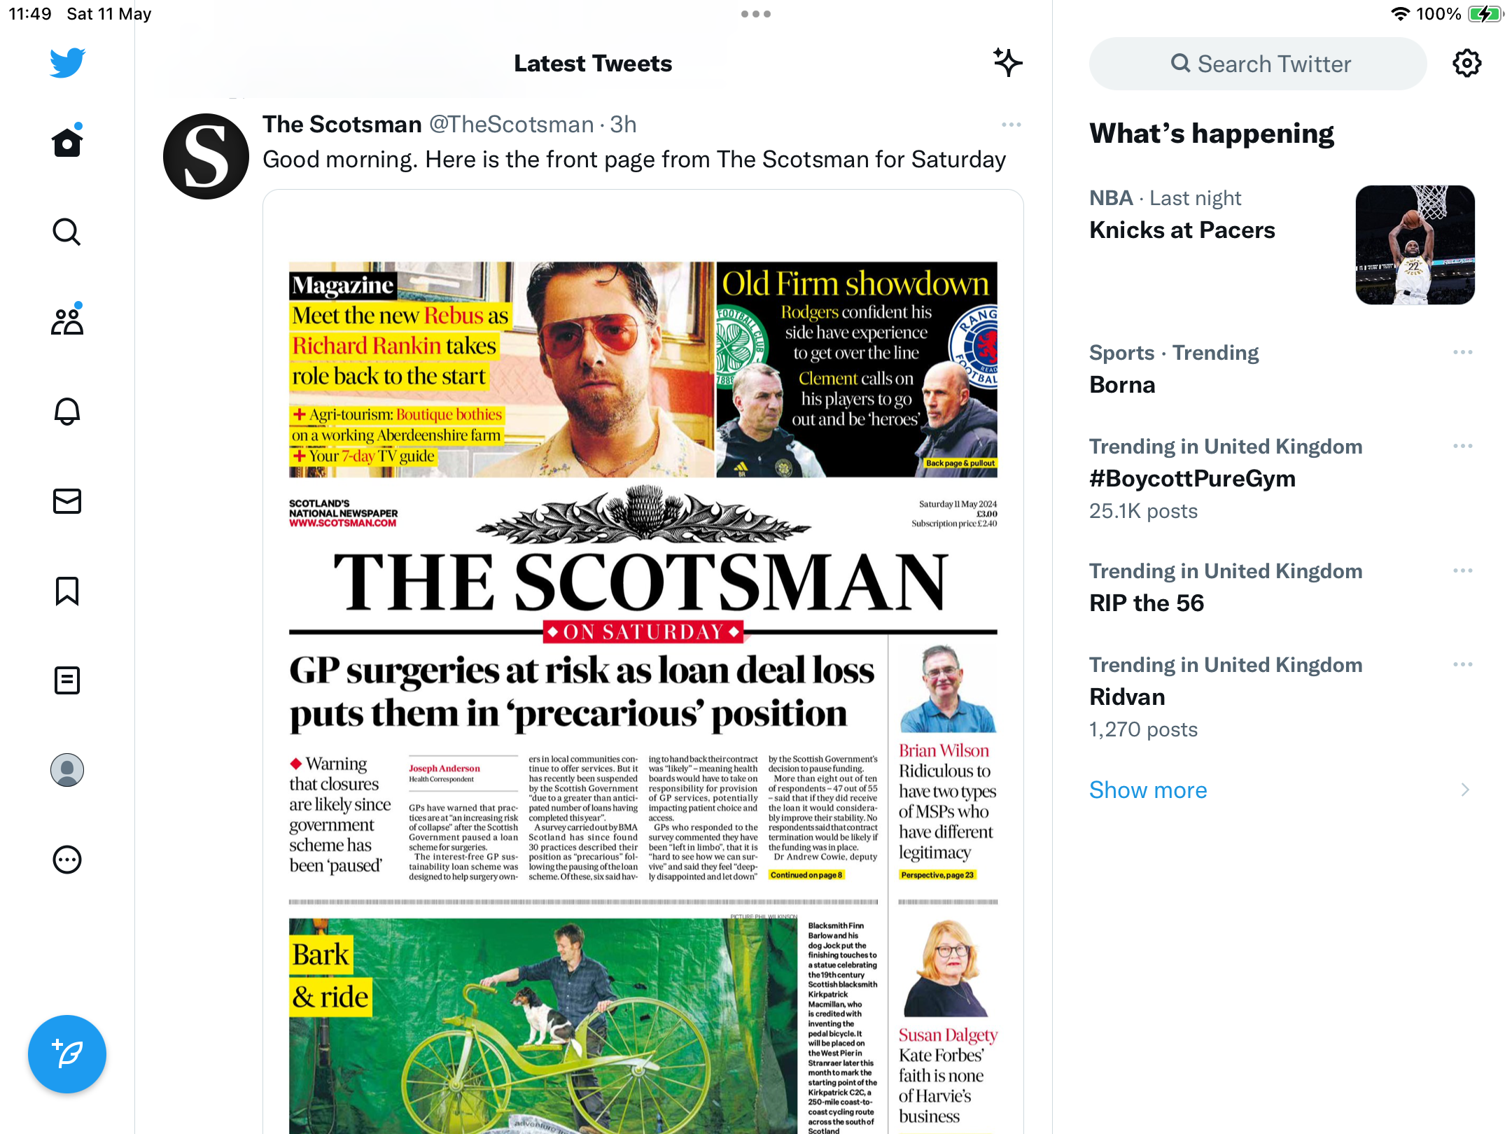Viewport: 1512px width, 1134px height.
Task: Click into the Search Twitter field
Action: pos(1257,64)
